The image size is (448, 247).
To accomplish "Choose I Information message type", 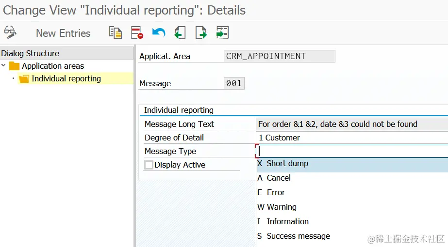I will click(x=352, y=222).
